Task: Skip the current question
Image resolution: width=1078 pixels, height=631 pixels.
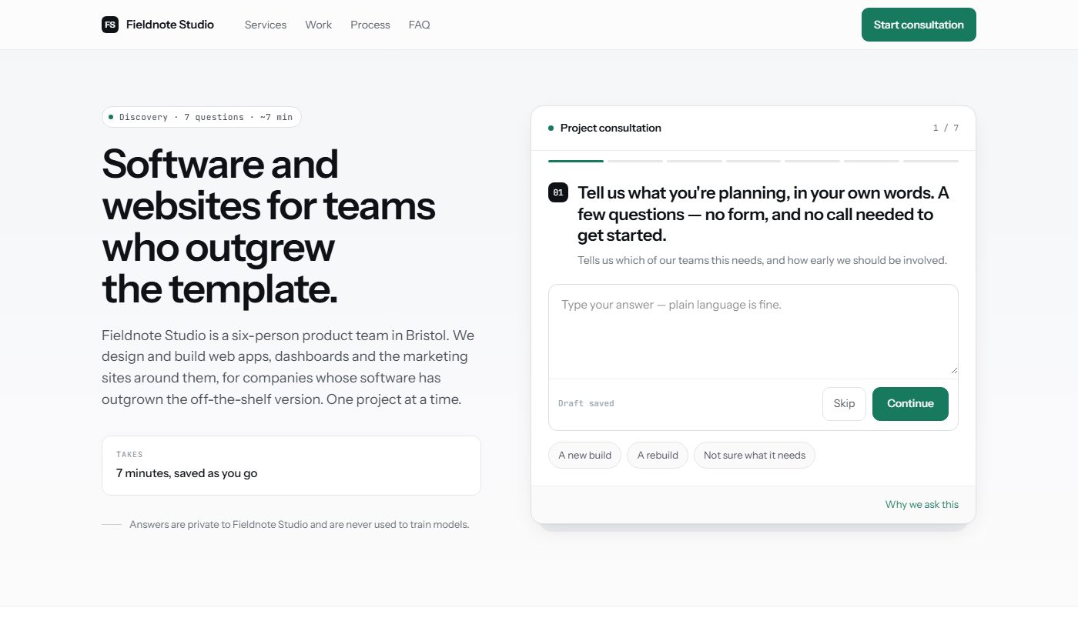Action: point(844,404)
